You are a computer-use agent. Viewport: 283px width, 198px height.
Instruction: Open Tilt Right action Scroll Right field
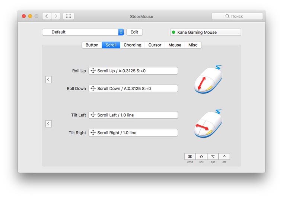click(x=133, y=133)
